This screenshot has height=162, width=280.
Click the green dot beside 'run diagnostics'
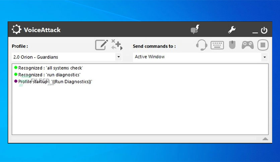pyautogui.click(x=16, y=74)
